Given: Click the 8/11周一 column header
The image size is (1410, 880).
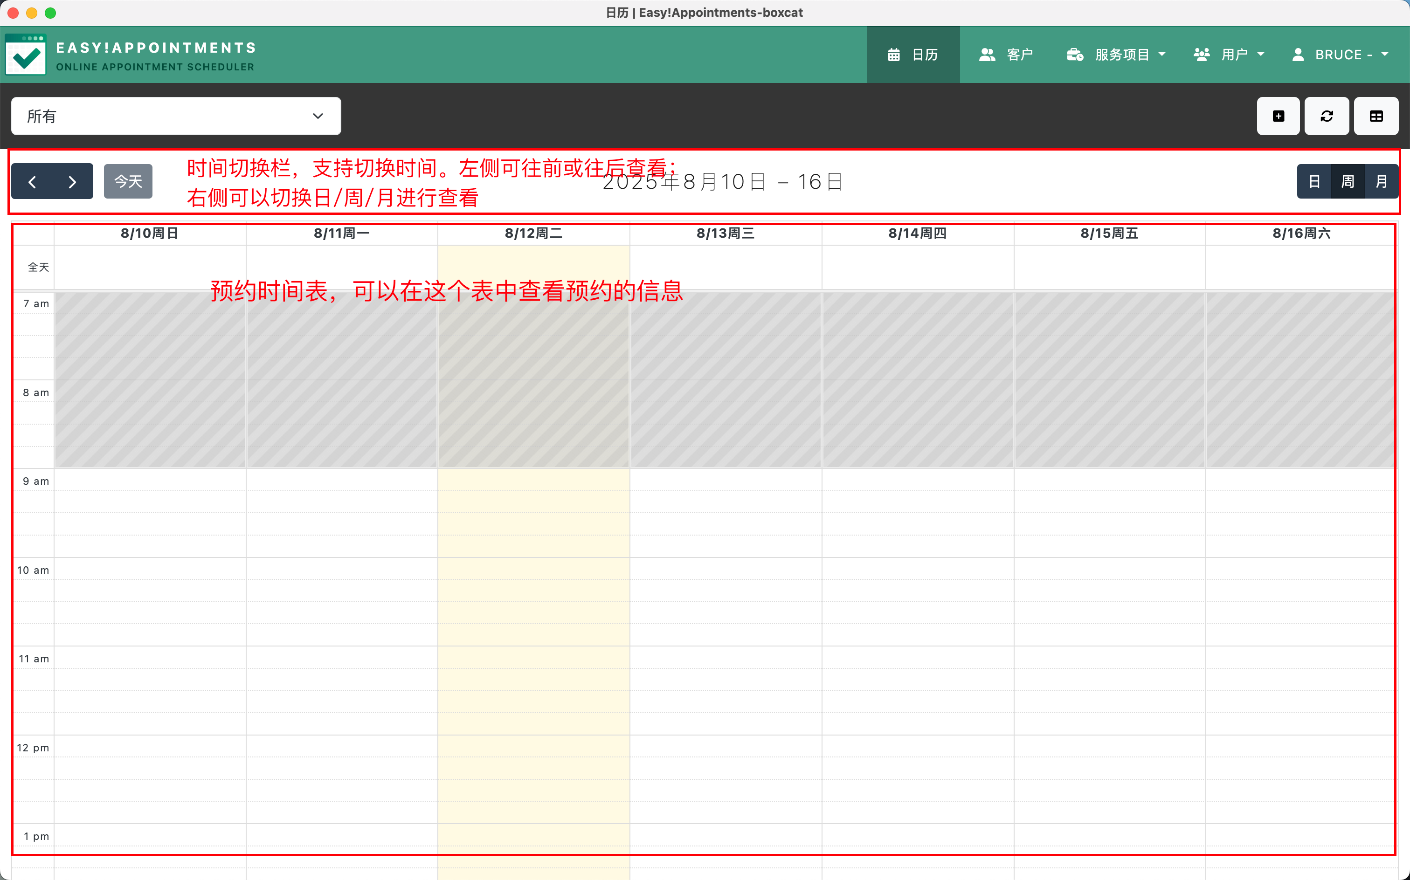Looking at the screenshot, I should pos(342,234).
